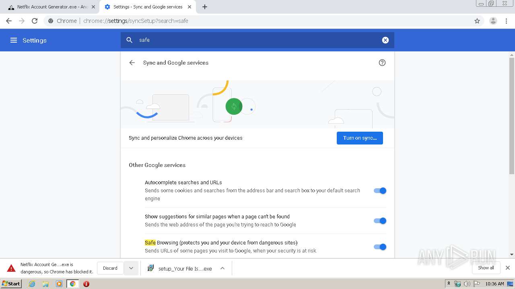Viewport: 515px width, 289px height.
Task: Bookmark this page with the star icon
Action: click(477, 21)
